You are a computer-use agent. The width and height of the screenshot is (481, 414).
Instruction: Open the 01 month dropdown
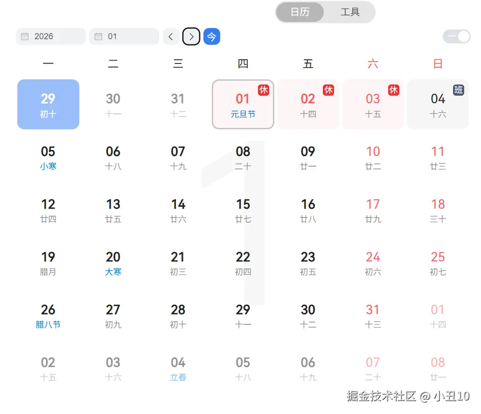(124, 36)
